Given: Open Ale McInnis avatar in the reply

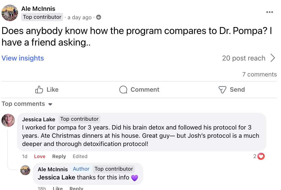Looking at the screenshot, I should tap(25, 170).
